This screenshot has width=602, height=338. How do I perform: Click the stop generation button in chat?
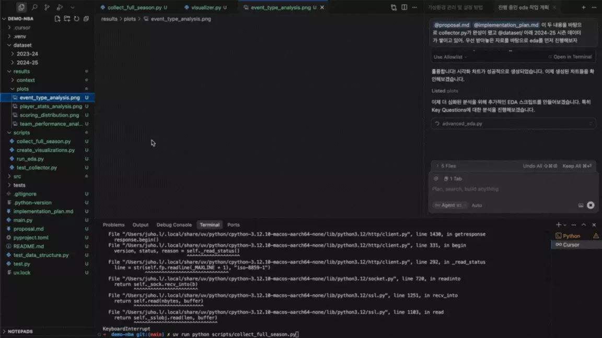591,206
